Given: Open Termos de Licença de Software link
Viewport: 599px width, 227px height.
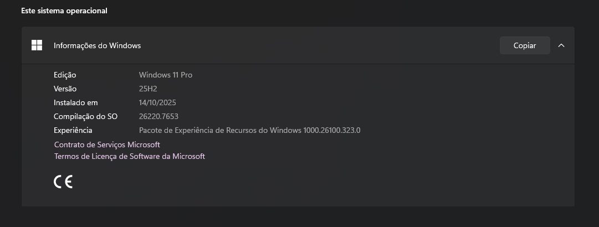Looking at the screenshot, I should pyautogui.click(x=129, y=156).
